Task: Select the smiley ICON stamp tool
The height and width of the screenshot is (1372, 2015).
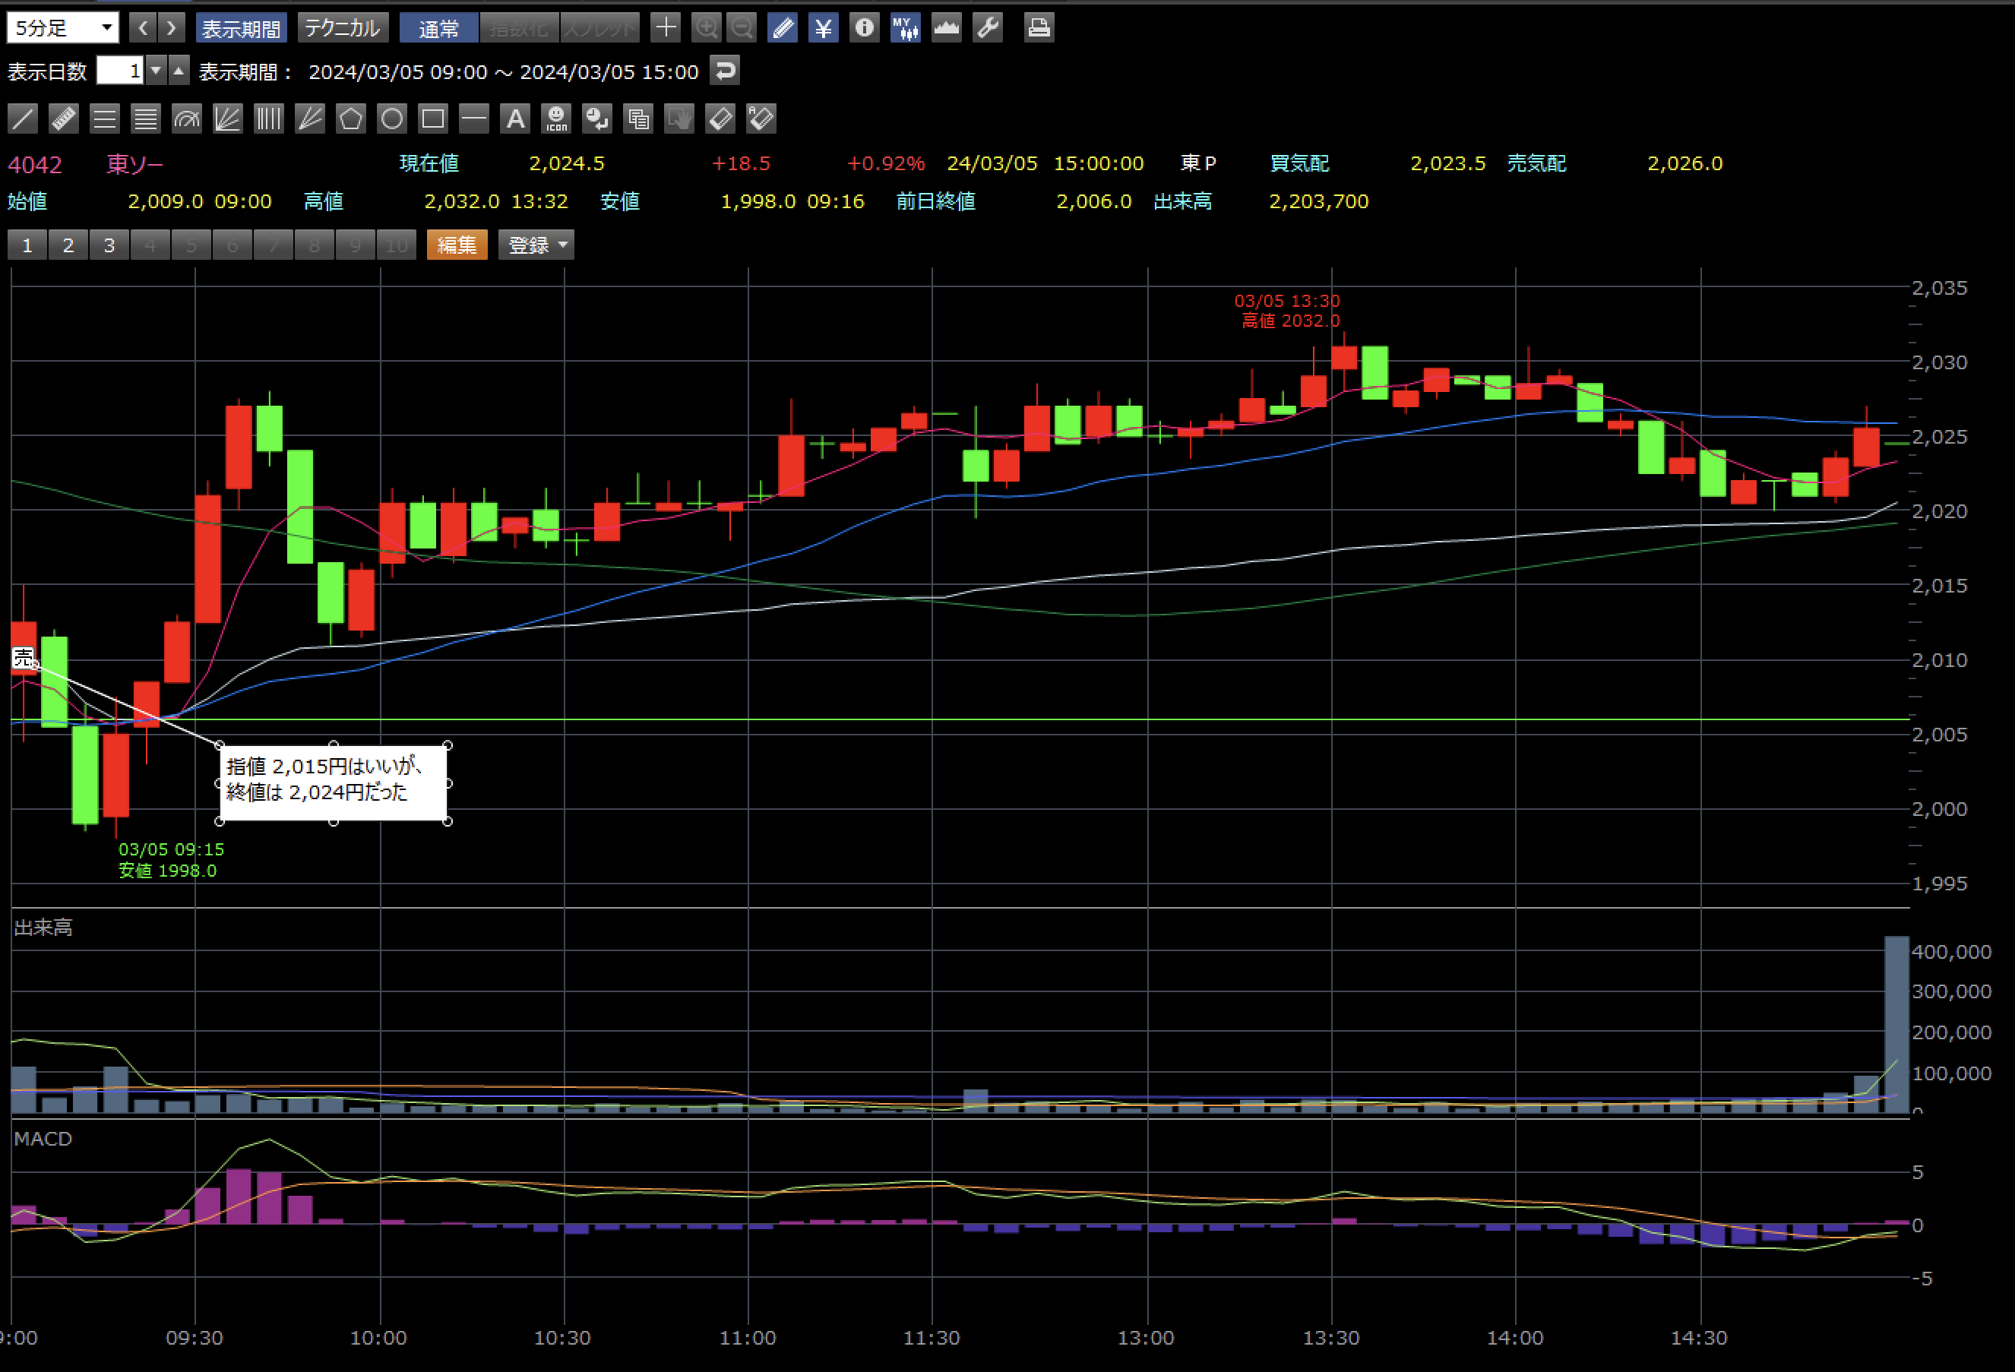Action: pyautogui.click(x=555, y=119)
